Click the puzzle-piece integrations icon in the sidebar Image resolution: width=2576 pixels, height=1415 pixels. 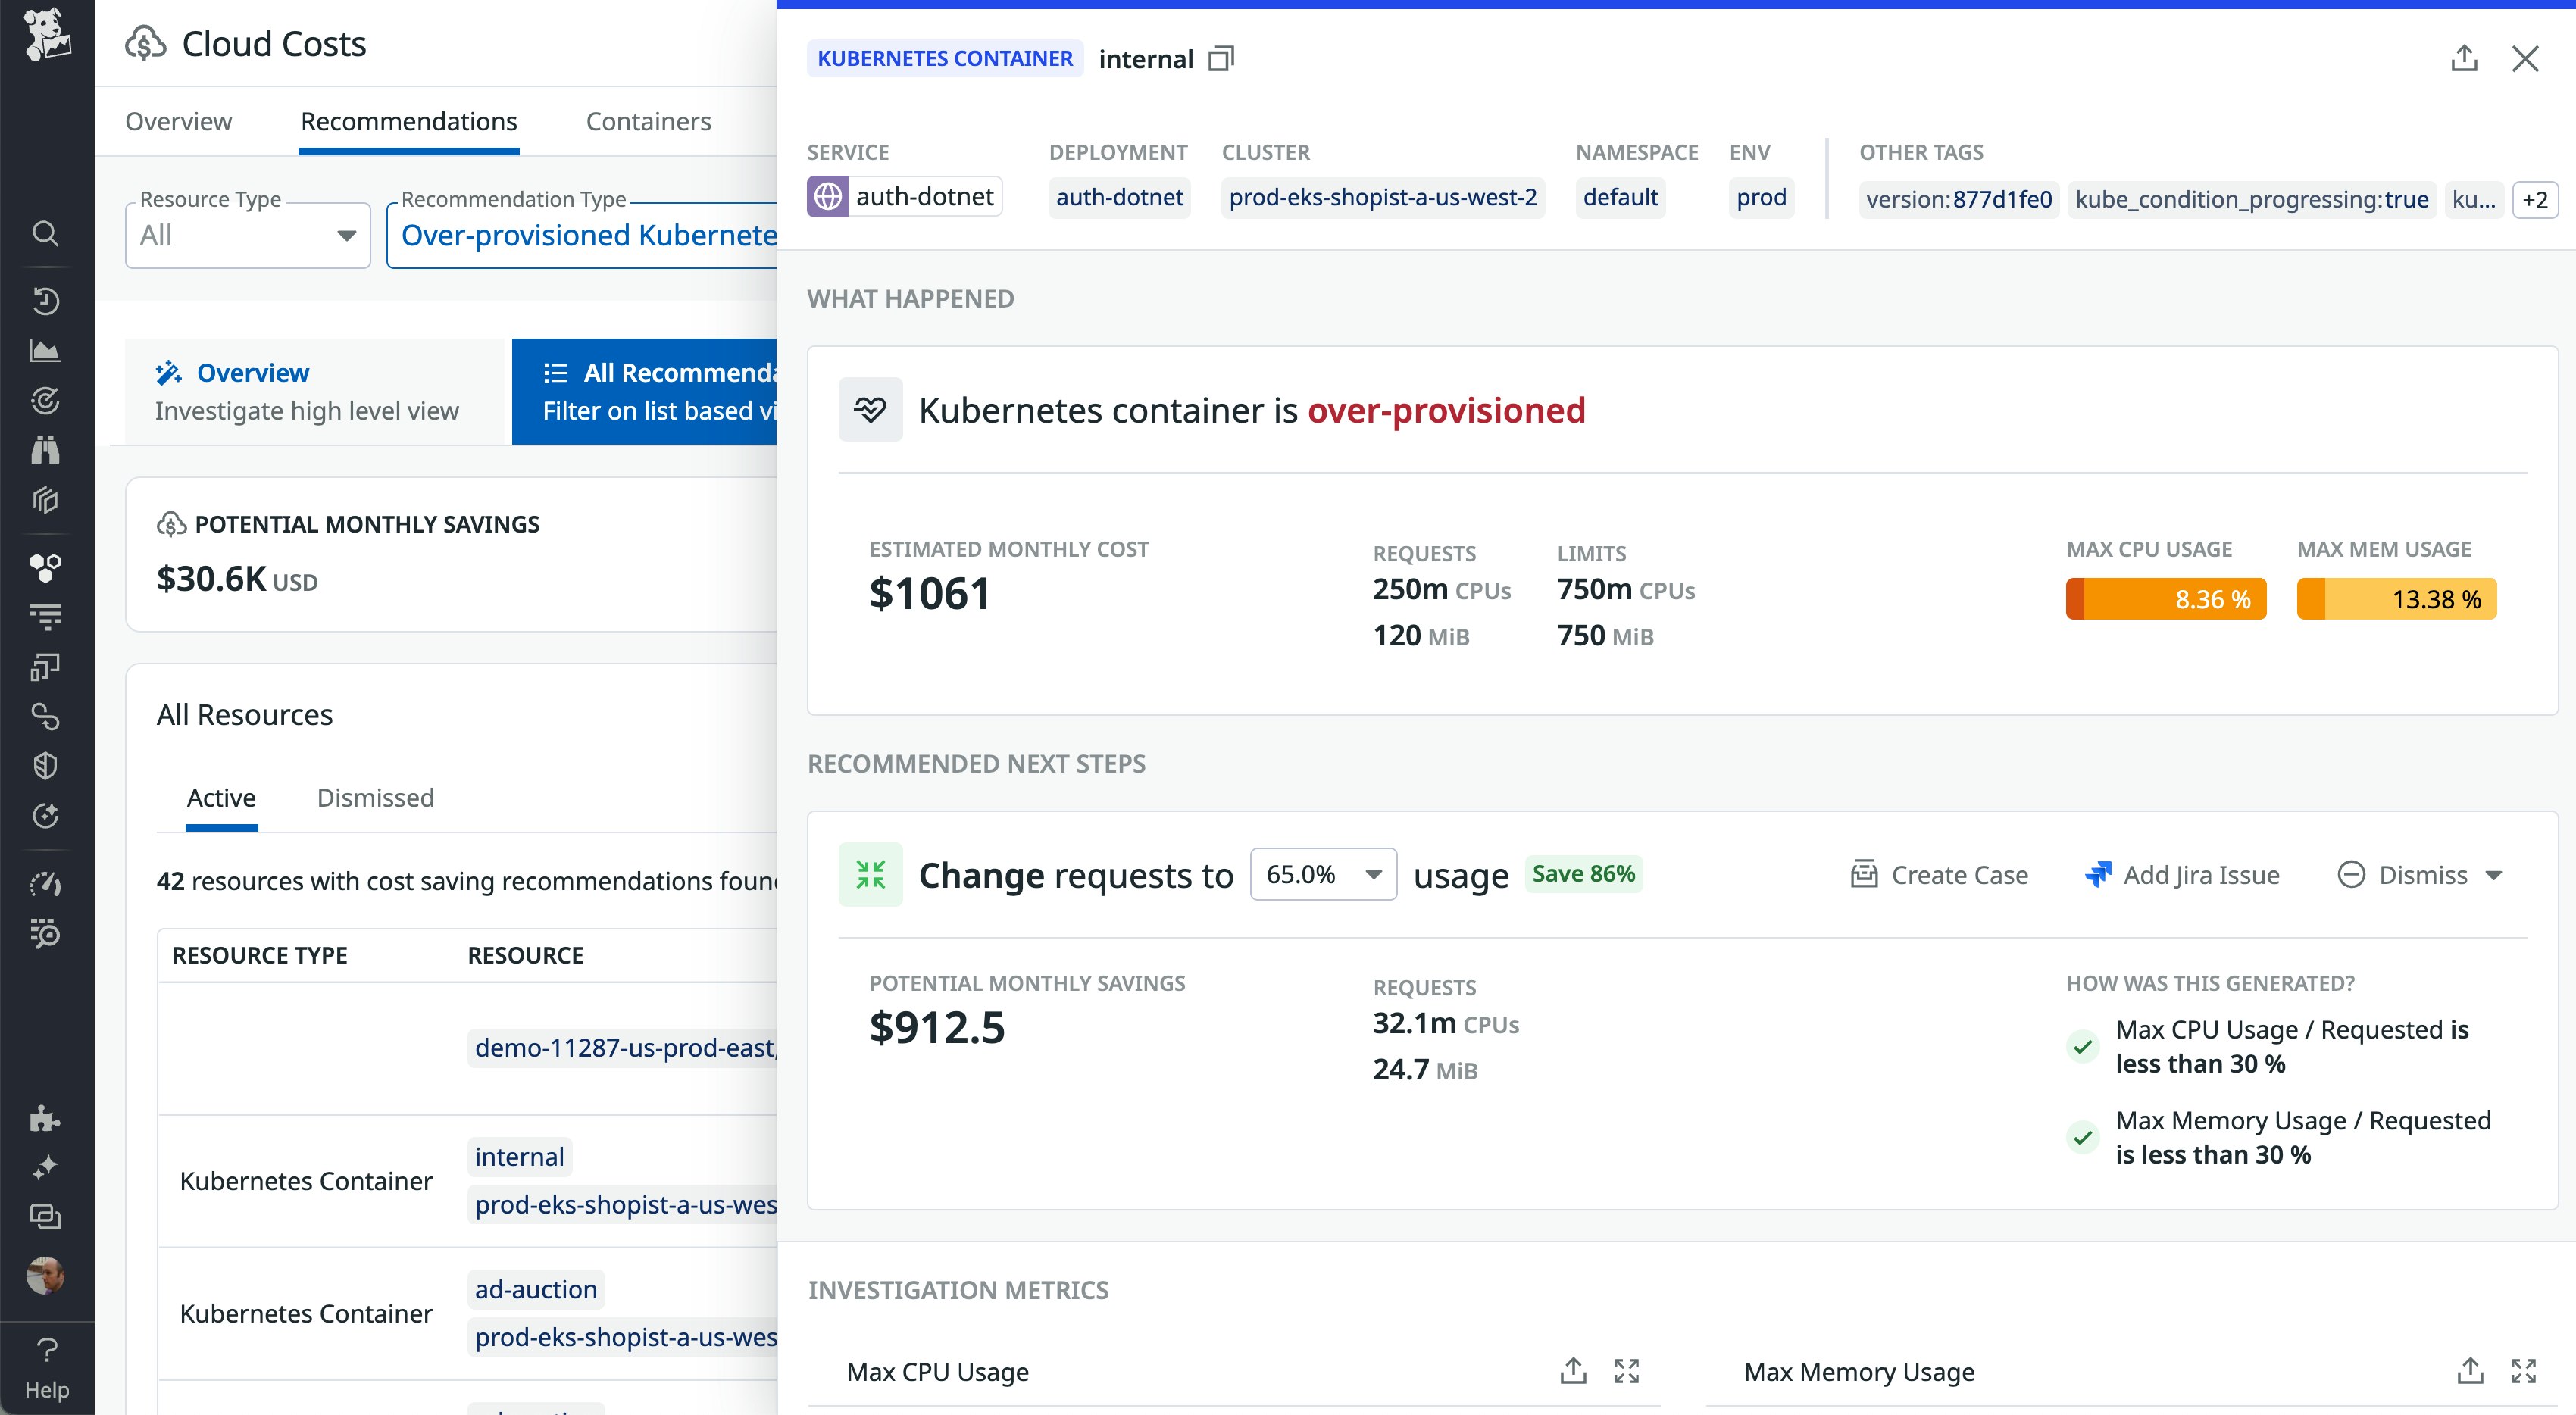click(46, 1119)
